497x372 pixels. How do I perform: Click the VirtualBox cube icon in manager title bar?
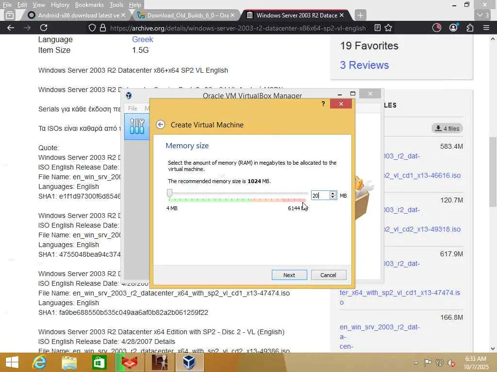click(129, 95)
